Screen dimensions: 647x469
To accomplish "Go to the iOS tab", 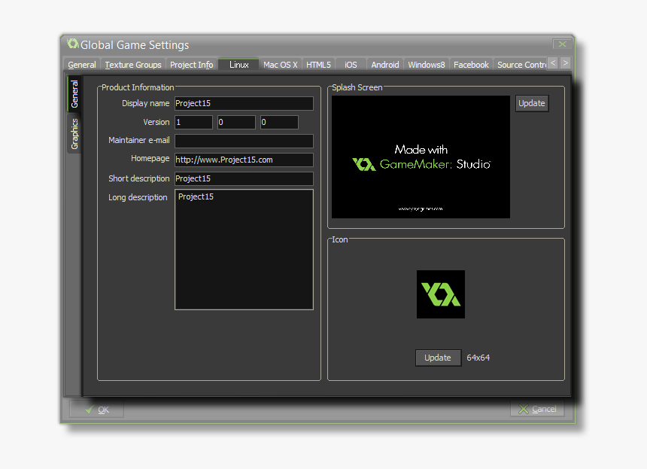I will pos(351,65).
